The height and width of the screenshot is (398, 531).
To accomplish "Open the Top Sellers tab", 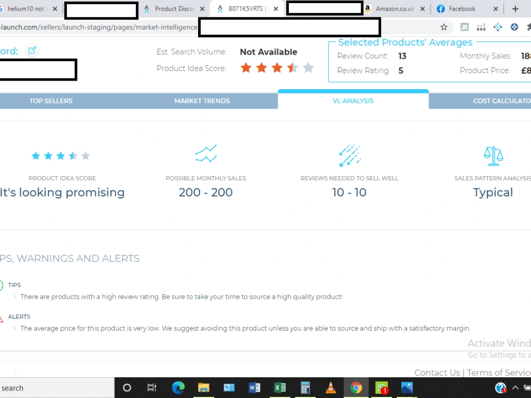I will [51, 101].
